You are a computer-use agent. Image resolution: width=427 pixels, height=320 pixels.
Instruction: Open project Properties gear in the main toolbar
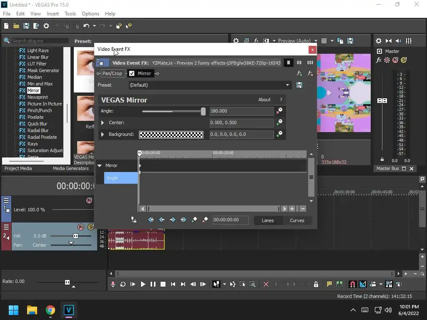click(x=46, y=26)
